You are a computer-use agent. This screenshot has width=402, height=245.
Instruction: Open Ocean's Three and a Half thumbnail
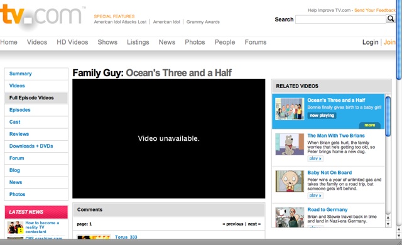click(290, 109)
